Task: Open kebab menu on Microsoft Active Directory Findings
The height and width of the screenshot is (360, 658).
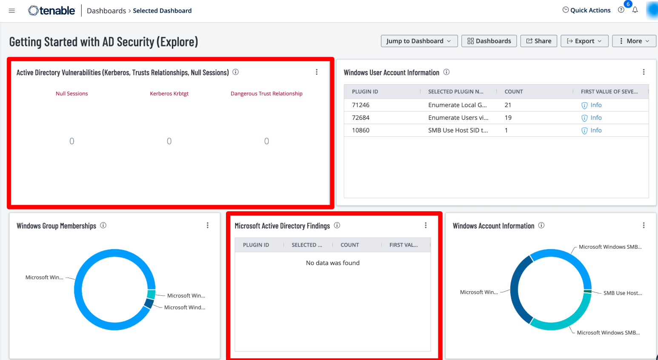Action: click(x=426, y=226)
